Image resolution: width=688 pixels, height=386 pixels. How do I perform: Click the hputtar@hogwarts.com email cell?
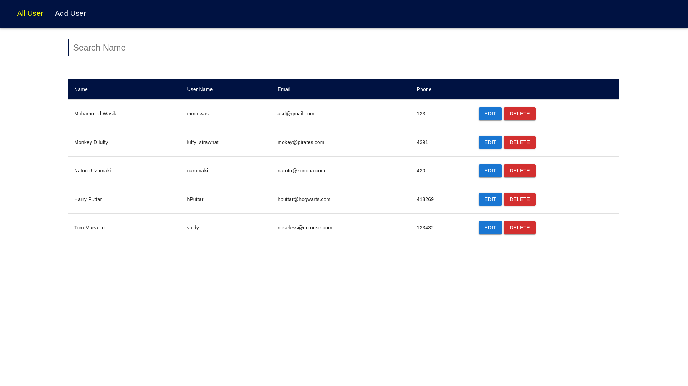[x=304, y=199]
